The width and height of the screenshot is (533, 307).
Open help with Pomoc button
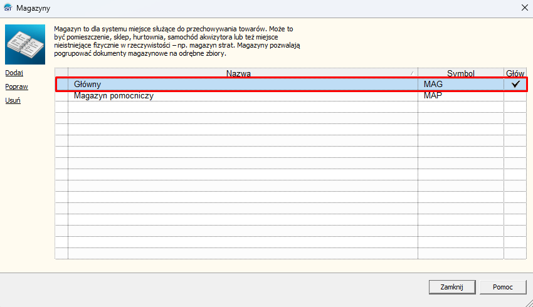click(x=504, y=287)
